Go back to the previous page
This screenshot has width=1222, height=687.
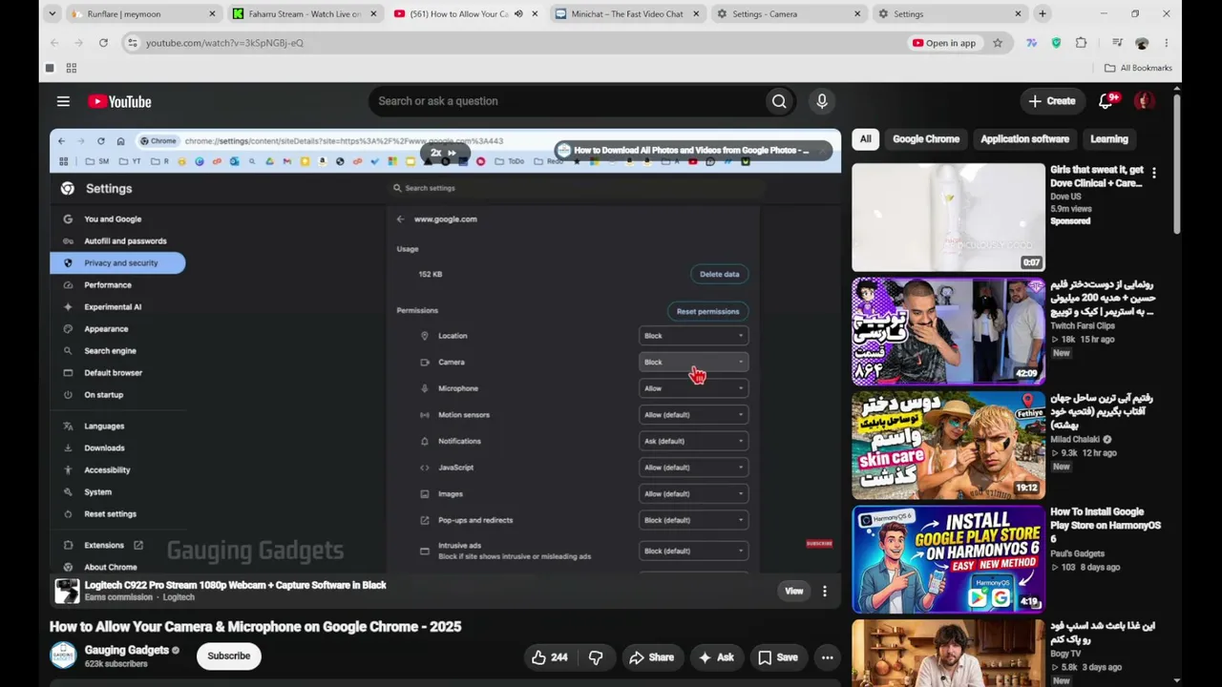[x=53, y=43]
